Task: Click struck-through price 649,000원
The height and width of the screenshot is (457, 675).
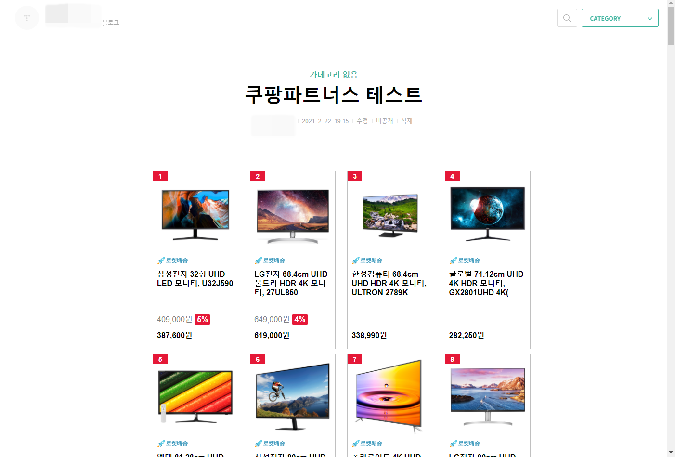Action: 272,319
